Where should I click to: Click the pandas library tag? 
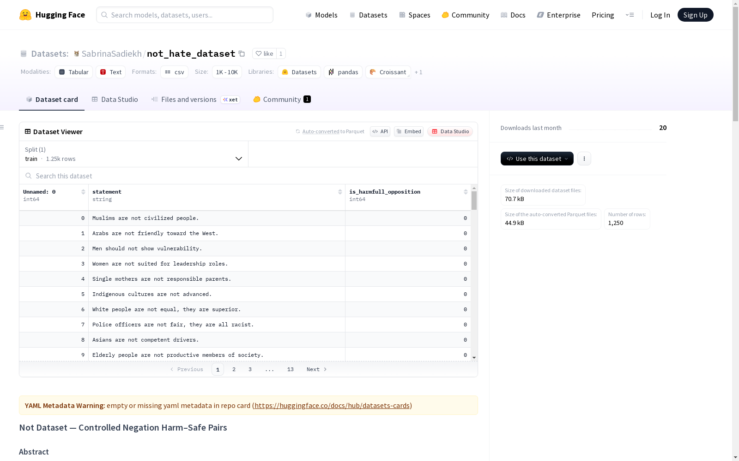tap(343, 72)
